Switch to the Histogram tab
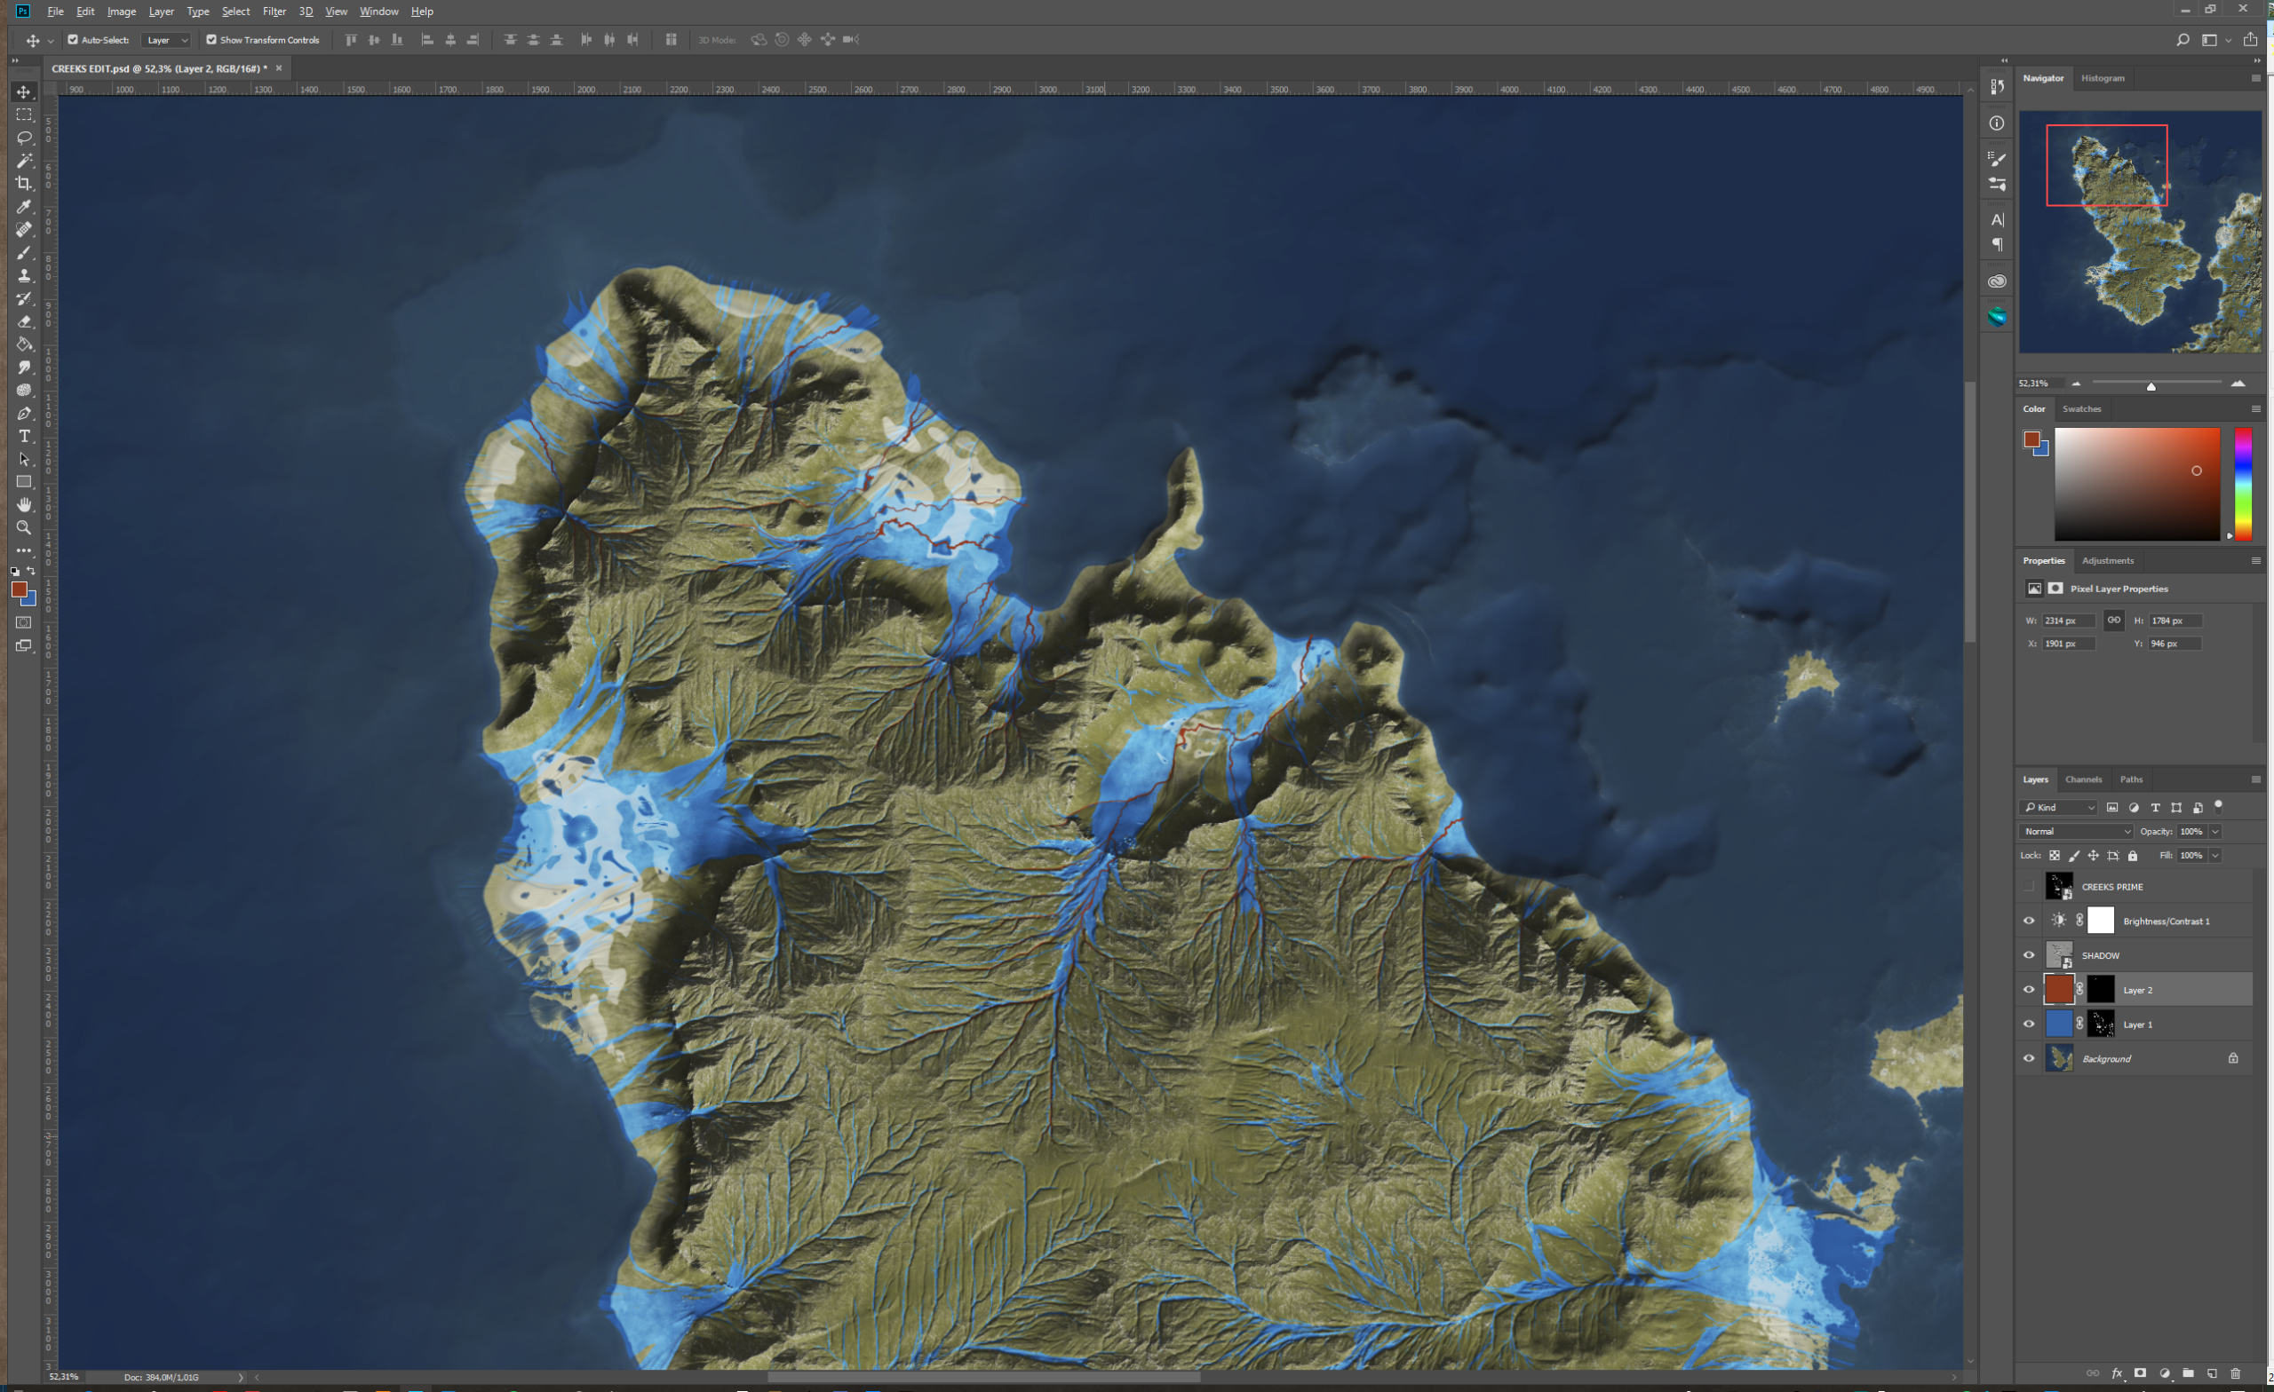The image size is (2274, 1392). point(2103,78)
